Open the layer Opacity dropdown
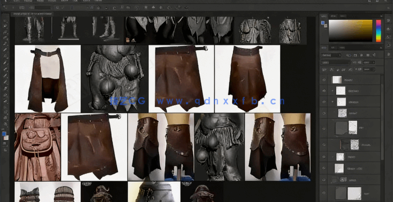Image resolution: width=393 pixels, height=202 pixels. pos(369,62)
